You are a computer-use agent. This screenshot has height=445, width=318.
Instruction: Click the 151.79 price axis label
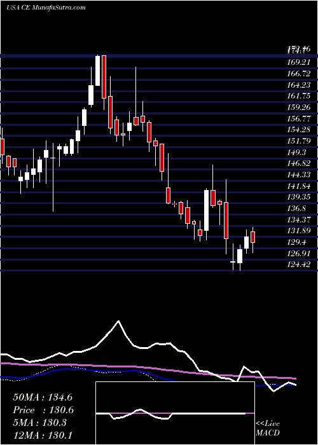click(x=300, y=141)
